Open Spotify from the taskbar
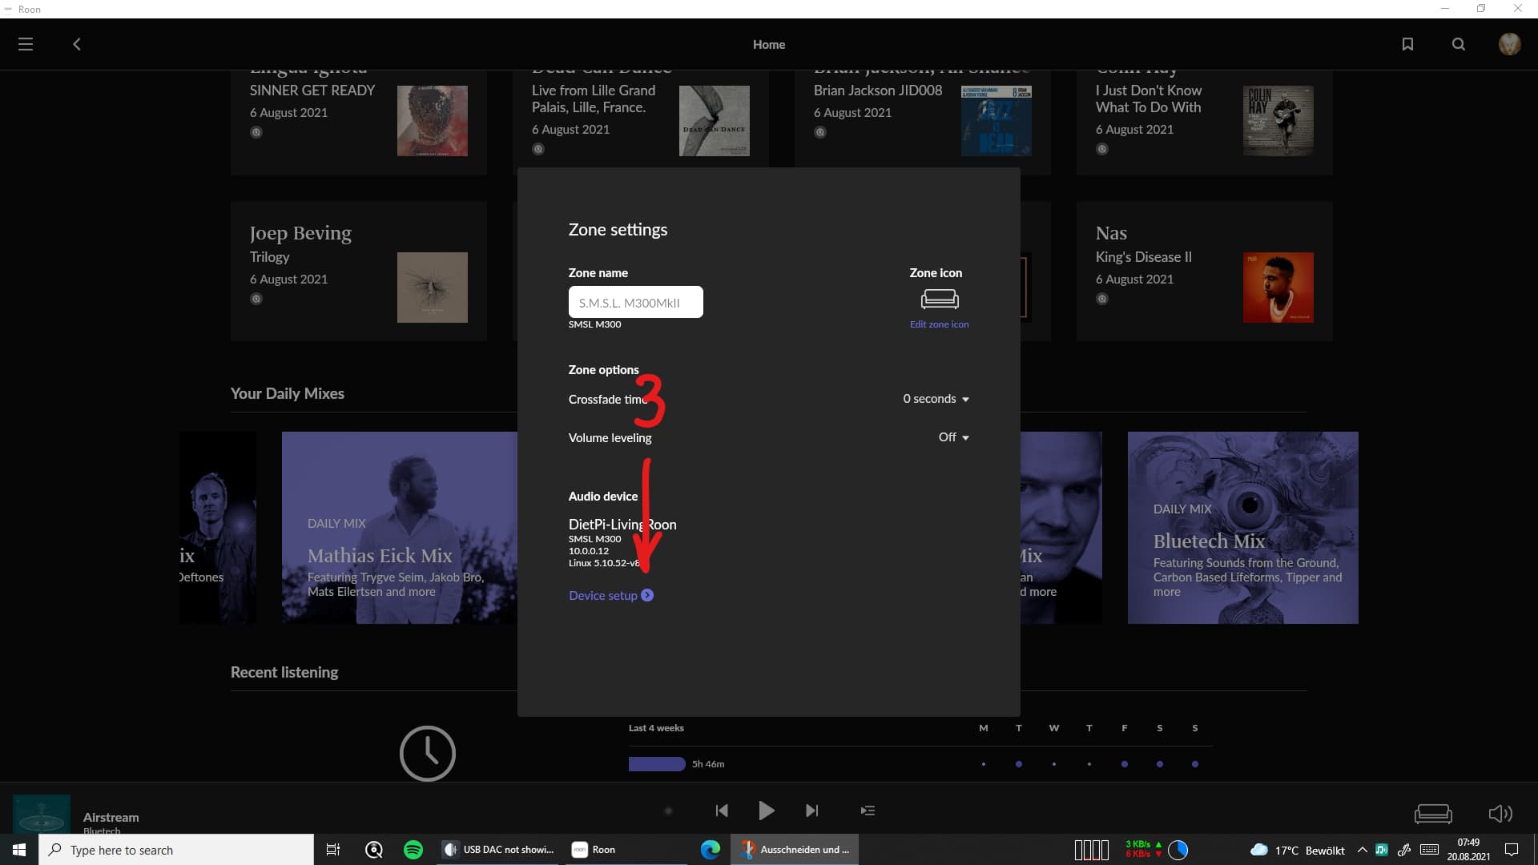Screen dimensions: 1538x865 413,850
